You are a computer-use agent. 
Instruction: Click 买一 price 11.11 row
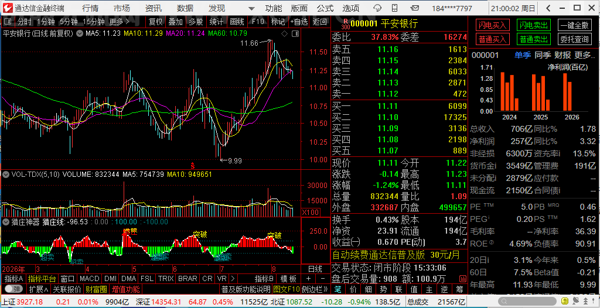tap(399, 106)
